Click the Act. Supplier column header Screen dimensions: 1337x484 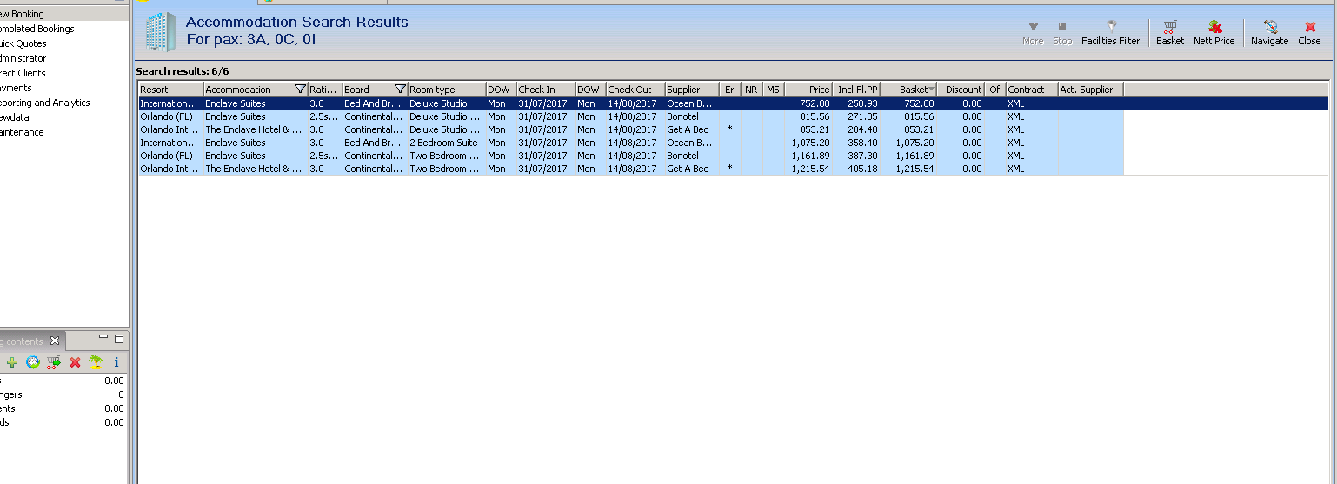(1091, 90)
